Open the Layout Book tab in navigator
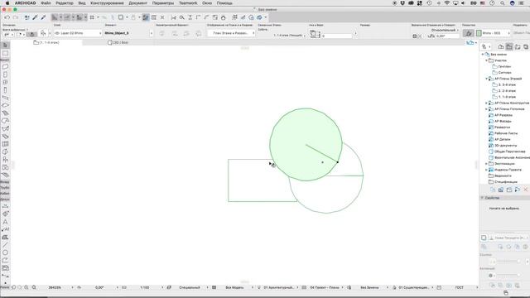 coord(518,46)
